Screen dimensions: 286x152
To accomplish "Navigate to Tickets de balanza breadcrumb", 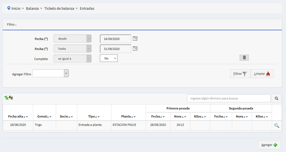I will coord(59,8).
